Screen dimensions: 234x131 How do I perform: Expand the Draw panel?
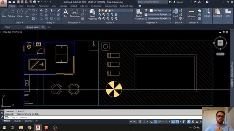pyautogui.click(x=19, y=23)
